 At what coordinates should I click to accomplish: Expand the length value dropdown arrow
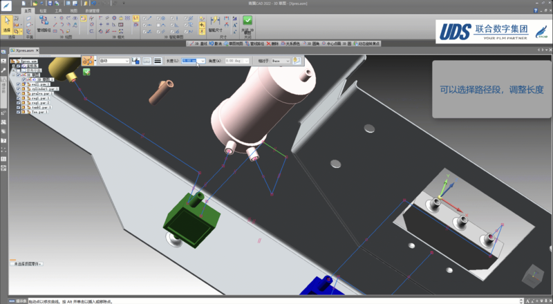coord(202,61)
